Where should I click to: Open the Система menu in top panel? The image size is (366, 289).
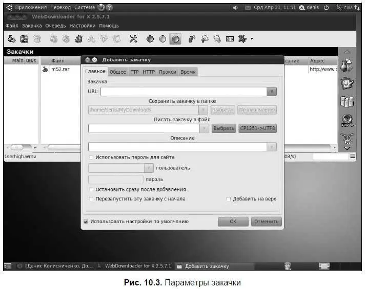tap(85, 8)
